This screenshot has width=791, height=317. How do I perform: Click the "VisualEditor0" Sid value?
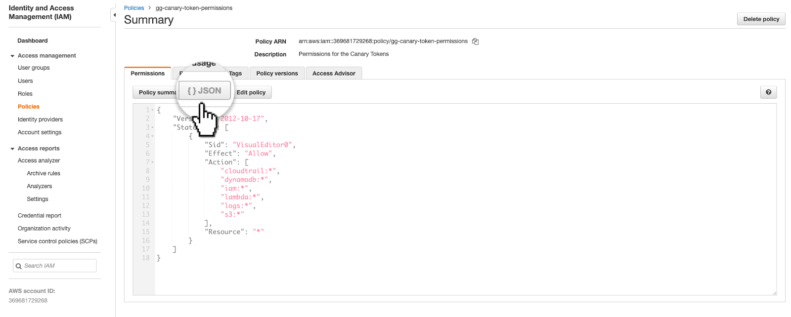click(263, 145)
